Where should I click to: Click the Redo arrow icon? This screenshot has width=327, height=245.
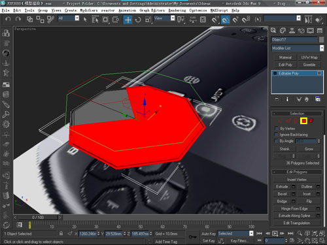(x=18, y=19)
